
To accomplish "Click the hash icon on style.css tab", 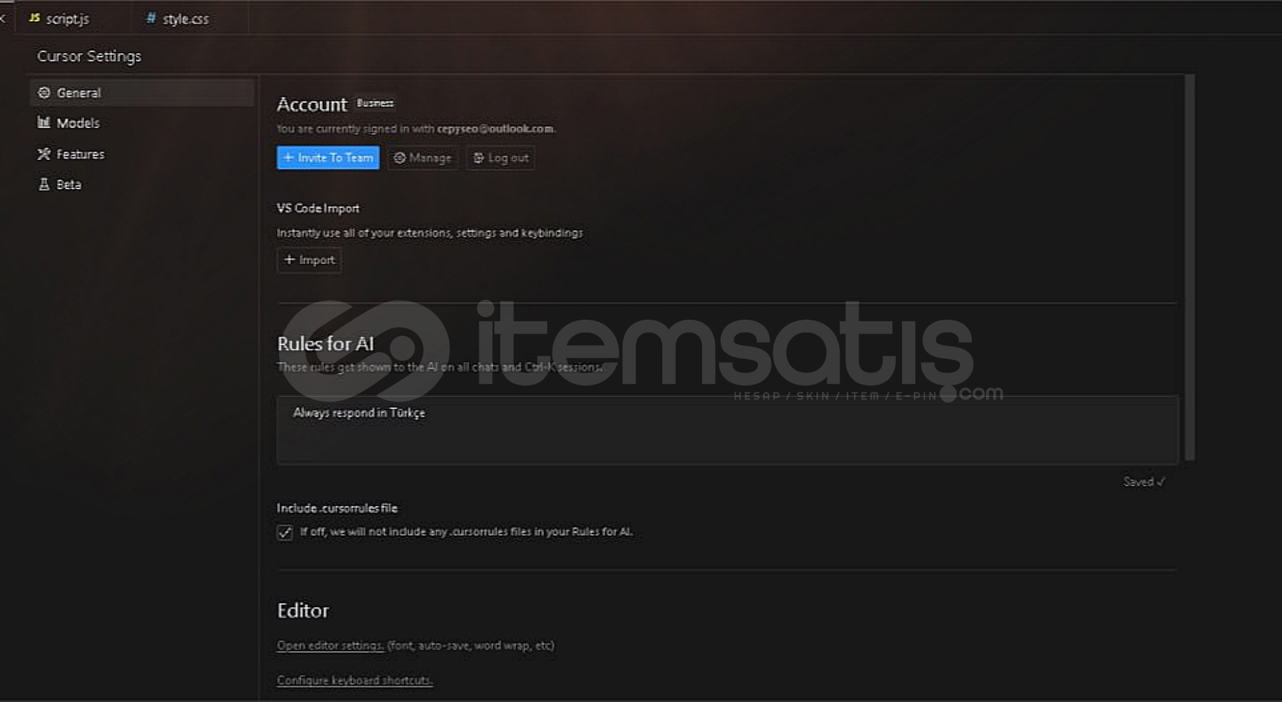I will click(151, 18).
